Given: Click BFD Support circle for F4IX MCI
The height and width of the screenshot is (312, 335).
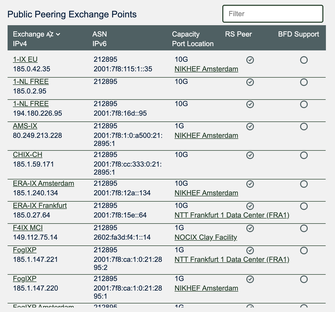Looking at the screenshot, I should 304,228.
